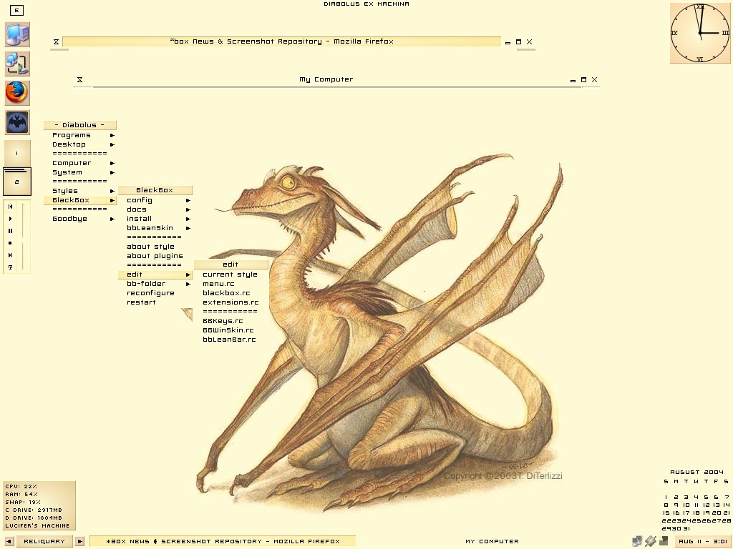
Task: Activate Firefox task in bottom taskbar
Action: (223, 542)
